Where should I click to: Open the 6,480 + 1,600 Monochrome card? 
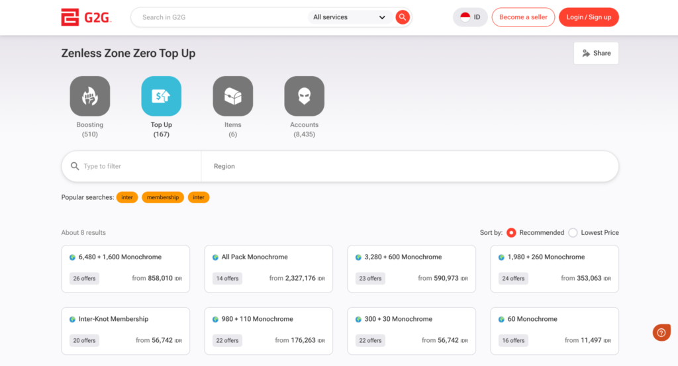126,268
